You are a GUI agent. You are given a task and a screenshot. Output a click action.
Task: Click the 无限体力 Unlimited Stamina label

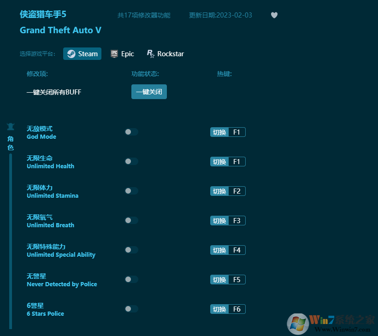53,192
